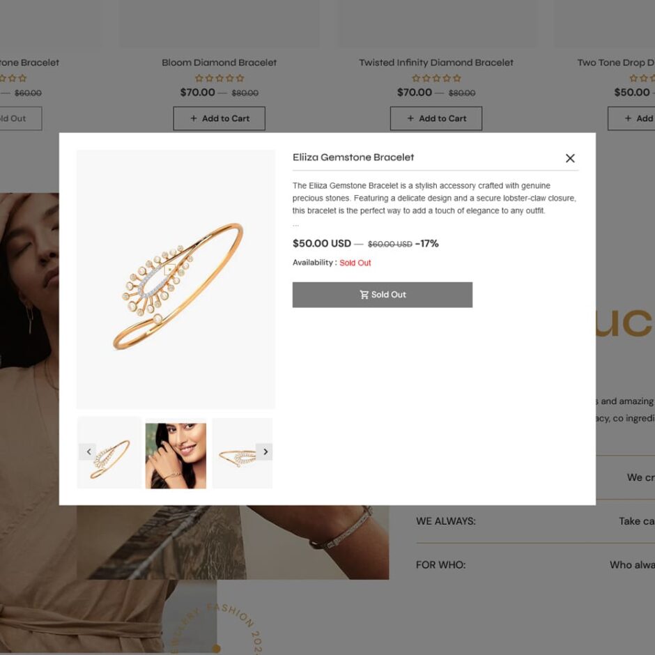Click the main bracelet product image
The height and width of the screenshot is (655, 655).
click(x=176, y=279)
